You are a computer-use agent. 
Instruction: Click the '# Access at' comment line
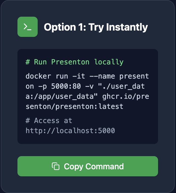point(49,120)
